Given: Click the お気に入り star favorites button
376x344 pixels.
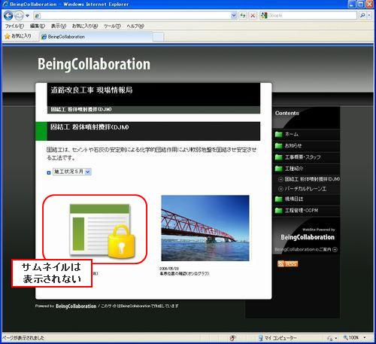Looking at the screenshot, I should click(x=18, y=36).
